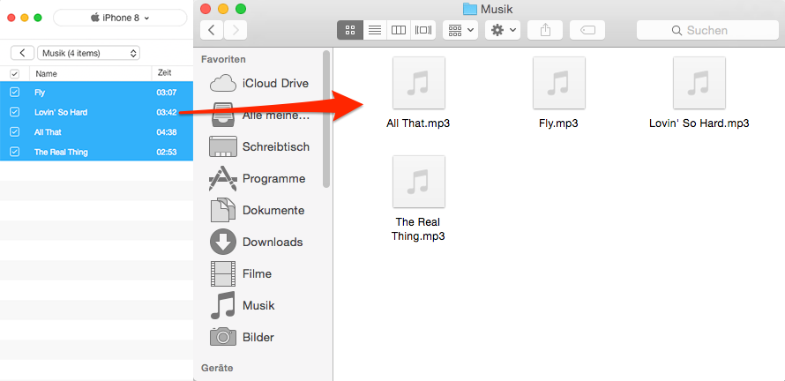Click the Lovin' So Hard.mp3 name label

(x=699, y=123)
